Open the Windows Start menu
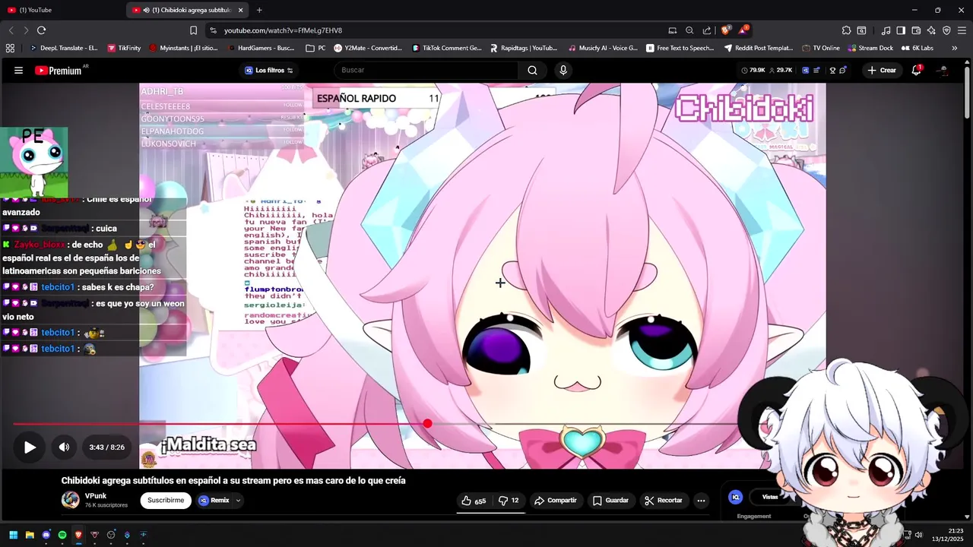 (x=13, y=535)
